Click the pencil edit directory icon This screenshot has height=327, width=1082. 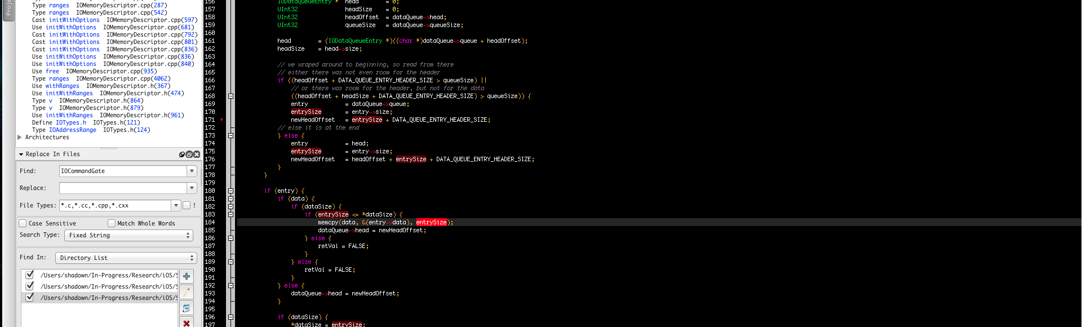pyautogui.click(x=187, y=292)
